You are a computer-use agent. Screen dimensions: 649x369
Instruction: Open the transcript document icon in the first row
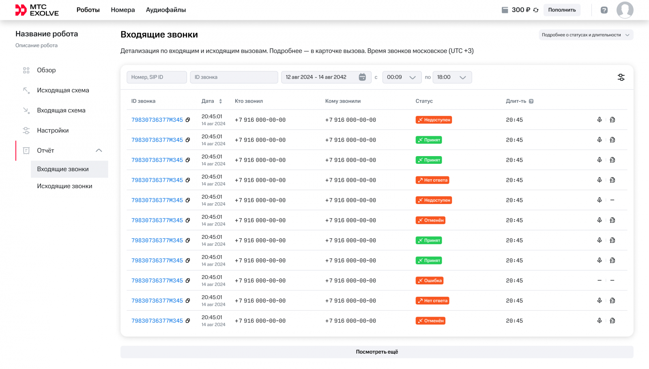click(x=612, y=120)
